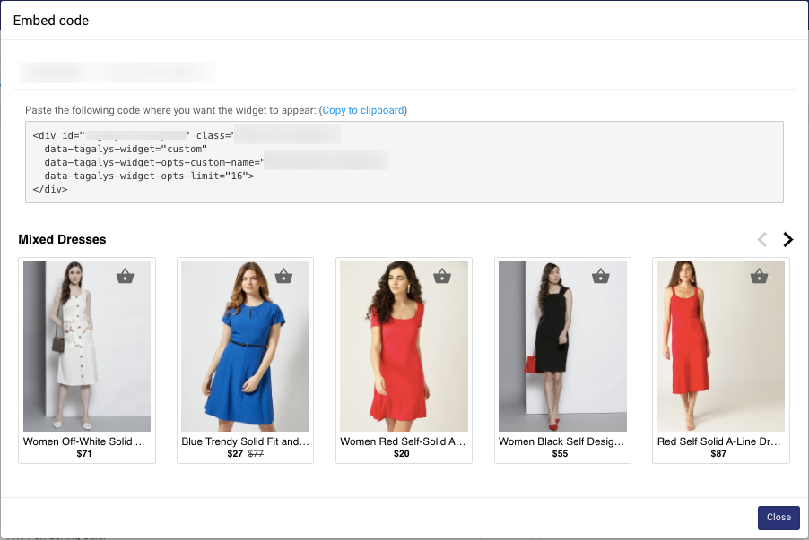This screenshot has width=809, height=540.
Task: Go to next carousel slide arrow
Action: coord(787,239)
